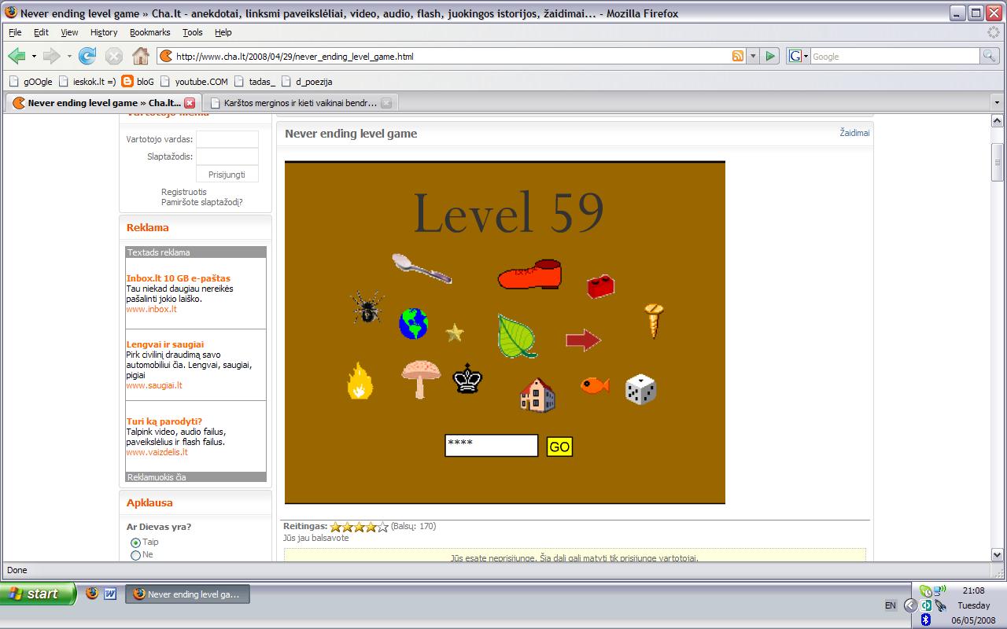1007x629 pixels.
Task: Reload the page with the Reload icon
Action: pos(87,56)
